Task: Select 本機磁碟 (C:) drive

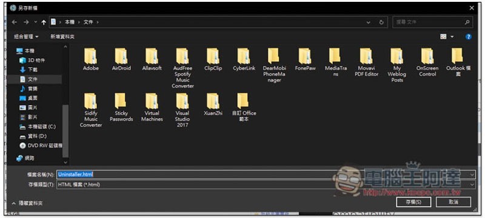Action: (x=38, y=127)
